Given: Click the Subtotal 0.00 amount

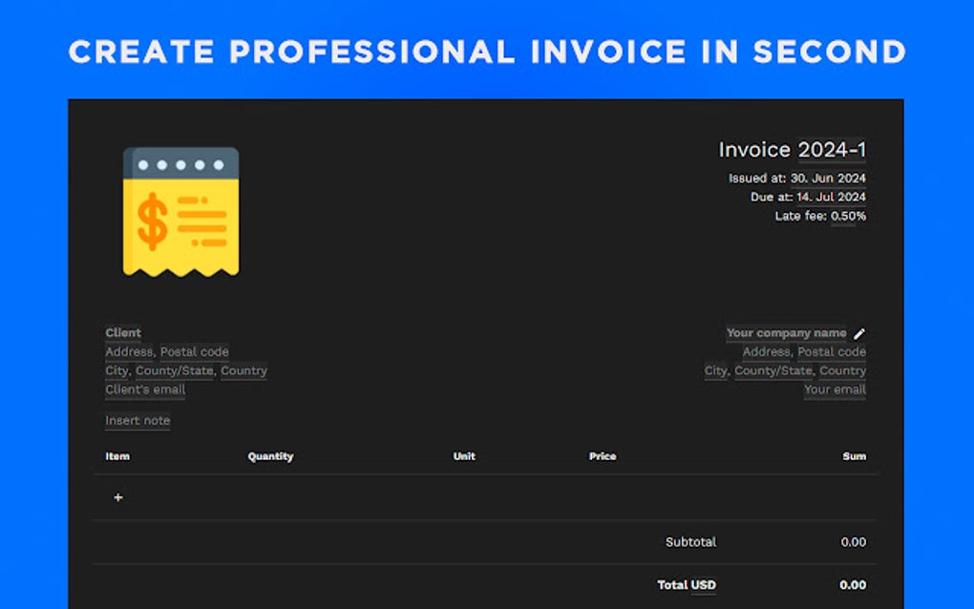Looking at the screenshot, I should [x=854, y=541].
